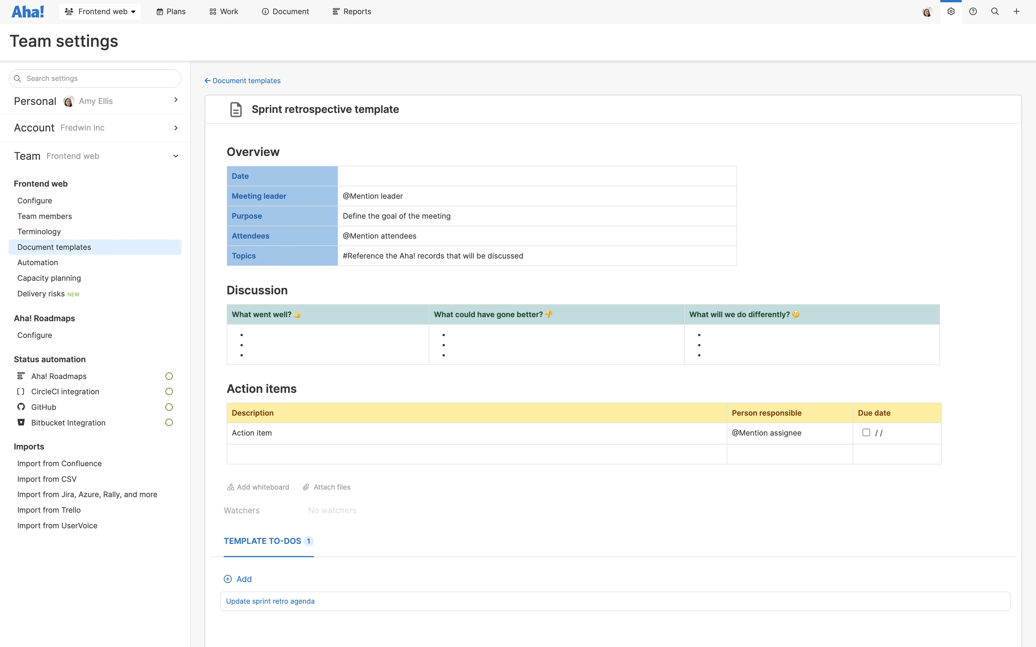This screenshot has width=1036, height=647.
Task: Expand the Personal settings section
Action: click(x=175, y=100)
